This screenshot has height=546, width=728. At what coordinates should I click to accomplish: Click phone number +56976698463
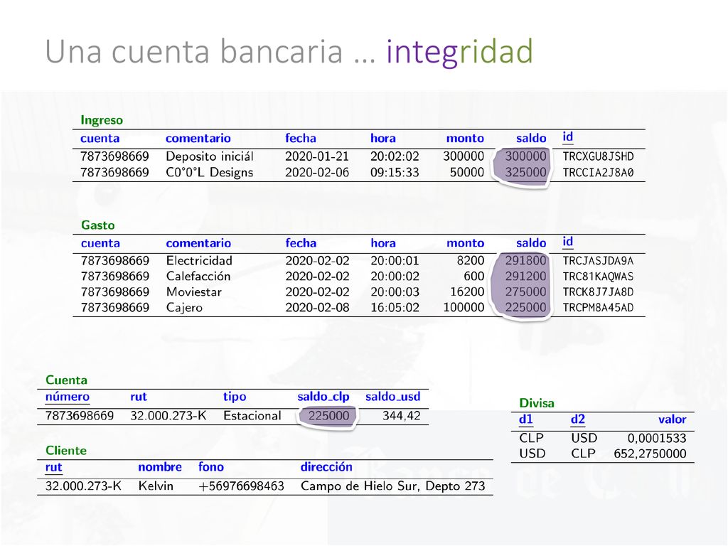(241, 486)
